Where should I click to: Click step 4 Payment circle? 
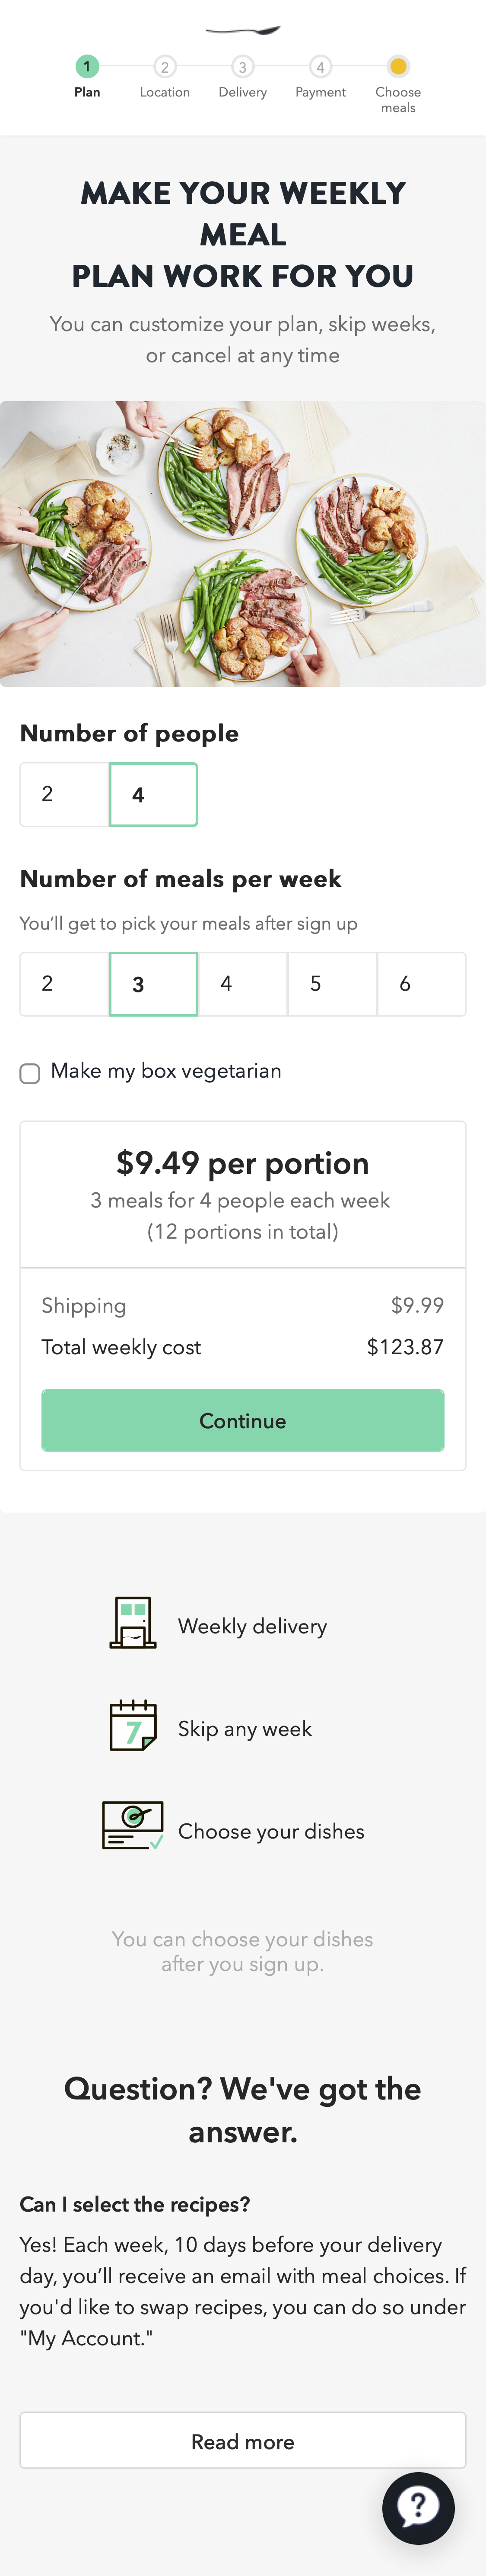point(321,67)
